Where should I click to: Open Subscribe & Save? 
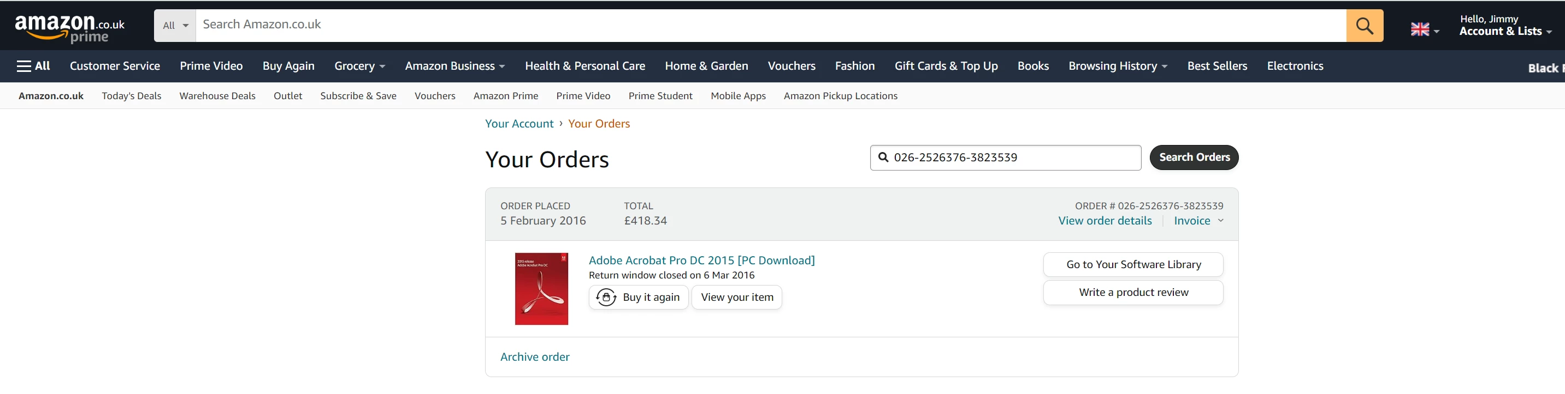pyautogui.click(x=358, y=96)
